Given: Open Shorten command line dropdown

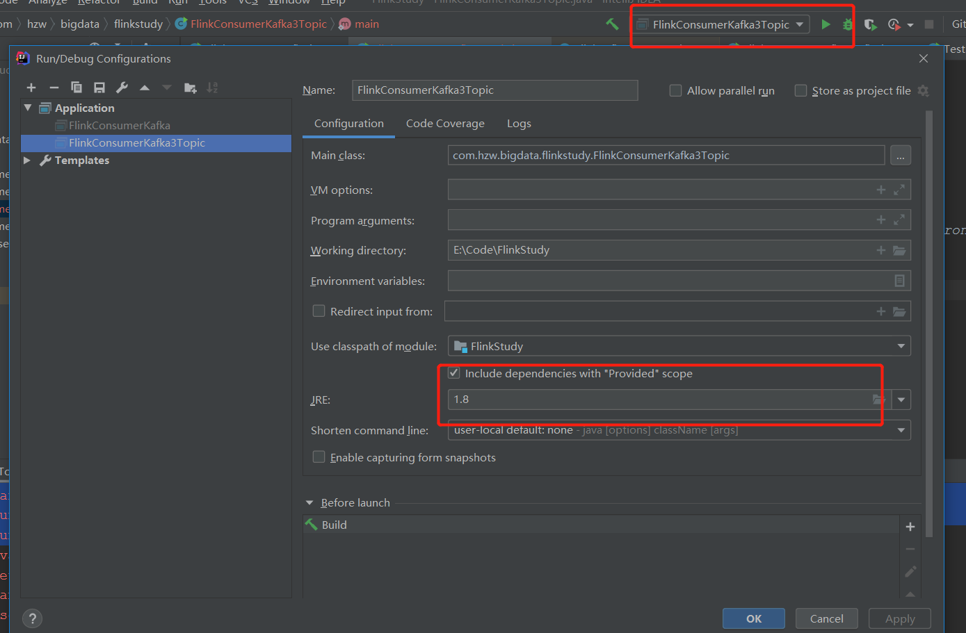Looking at the screenshot, I should point(678,430).
